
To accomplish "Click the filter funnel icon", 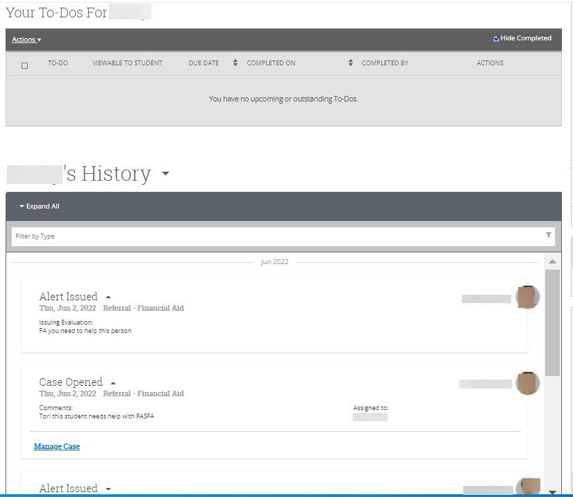I will click(x=549, y=236).
